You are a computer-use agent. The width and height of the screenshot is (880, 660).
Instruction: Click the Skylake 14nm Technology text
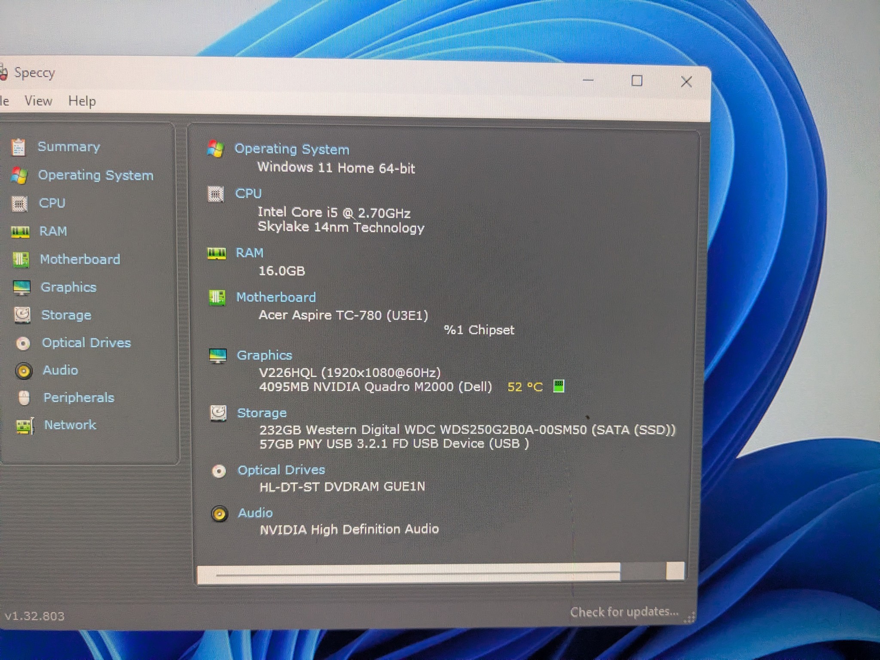341,227
